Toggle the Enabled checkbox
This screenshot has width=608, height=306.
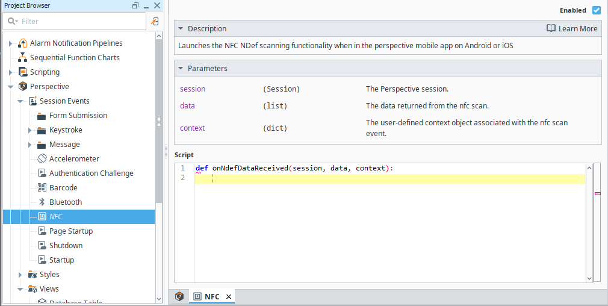(x=597, y=10)
